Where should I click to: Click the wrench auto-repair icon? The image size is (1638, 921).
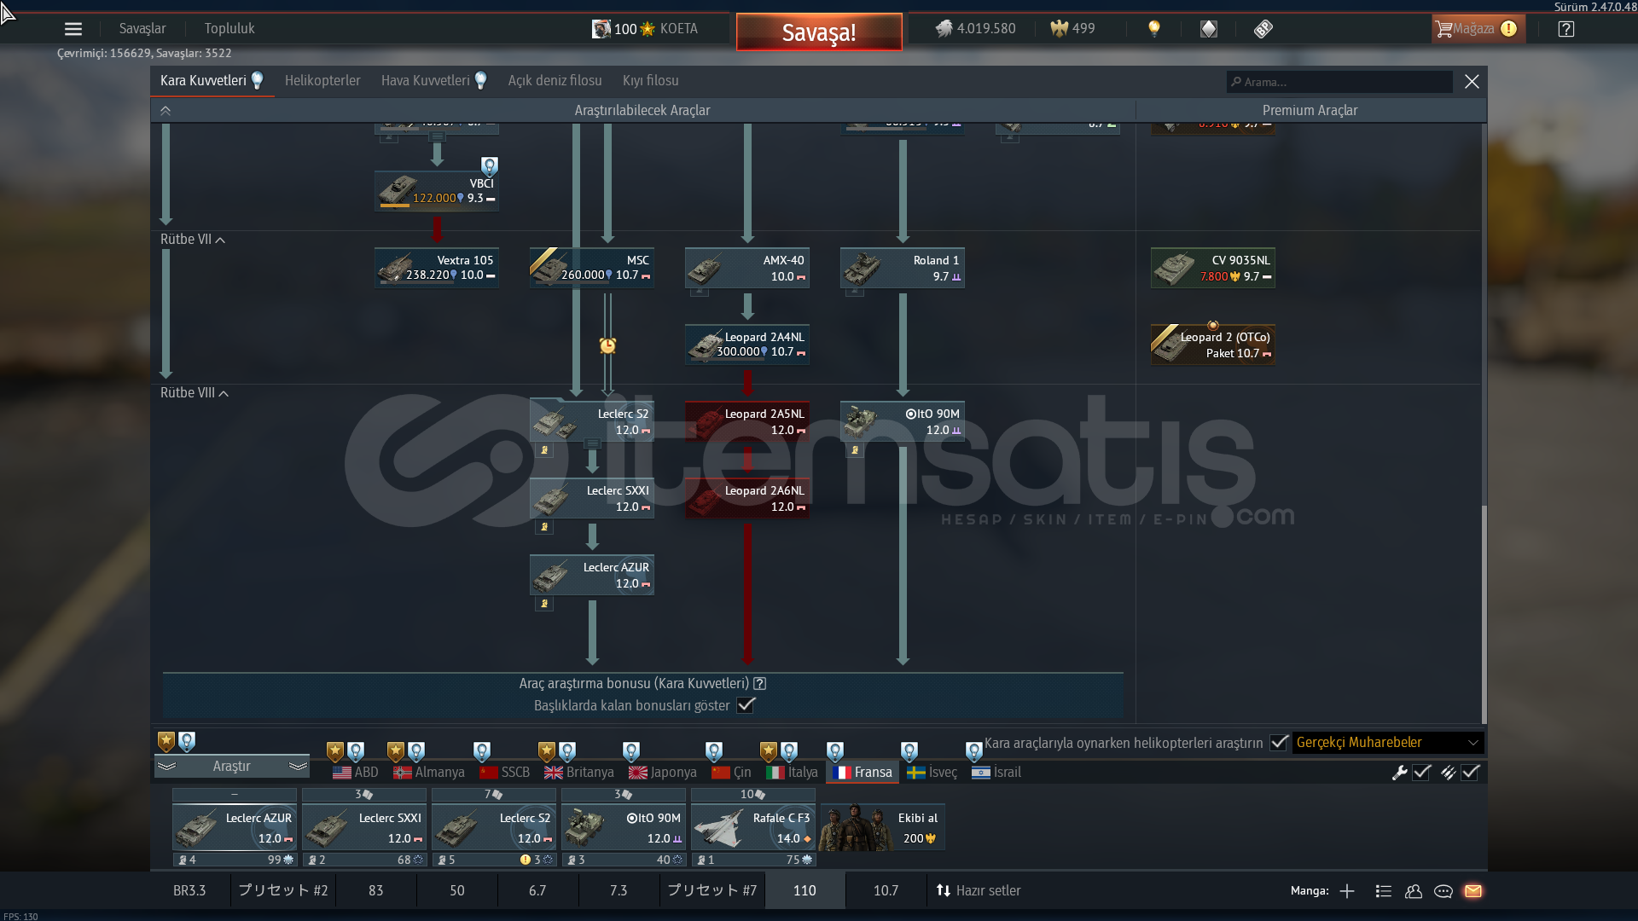coord(1399,773)
